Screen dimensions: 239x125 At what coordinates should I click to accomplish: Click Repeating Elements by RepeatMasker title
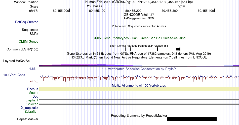(139, 115)
